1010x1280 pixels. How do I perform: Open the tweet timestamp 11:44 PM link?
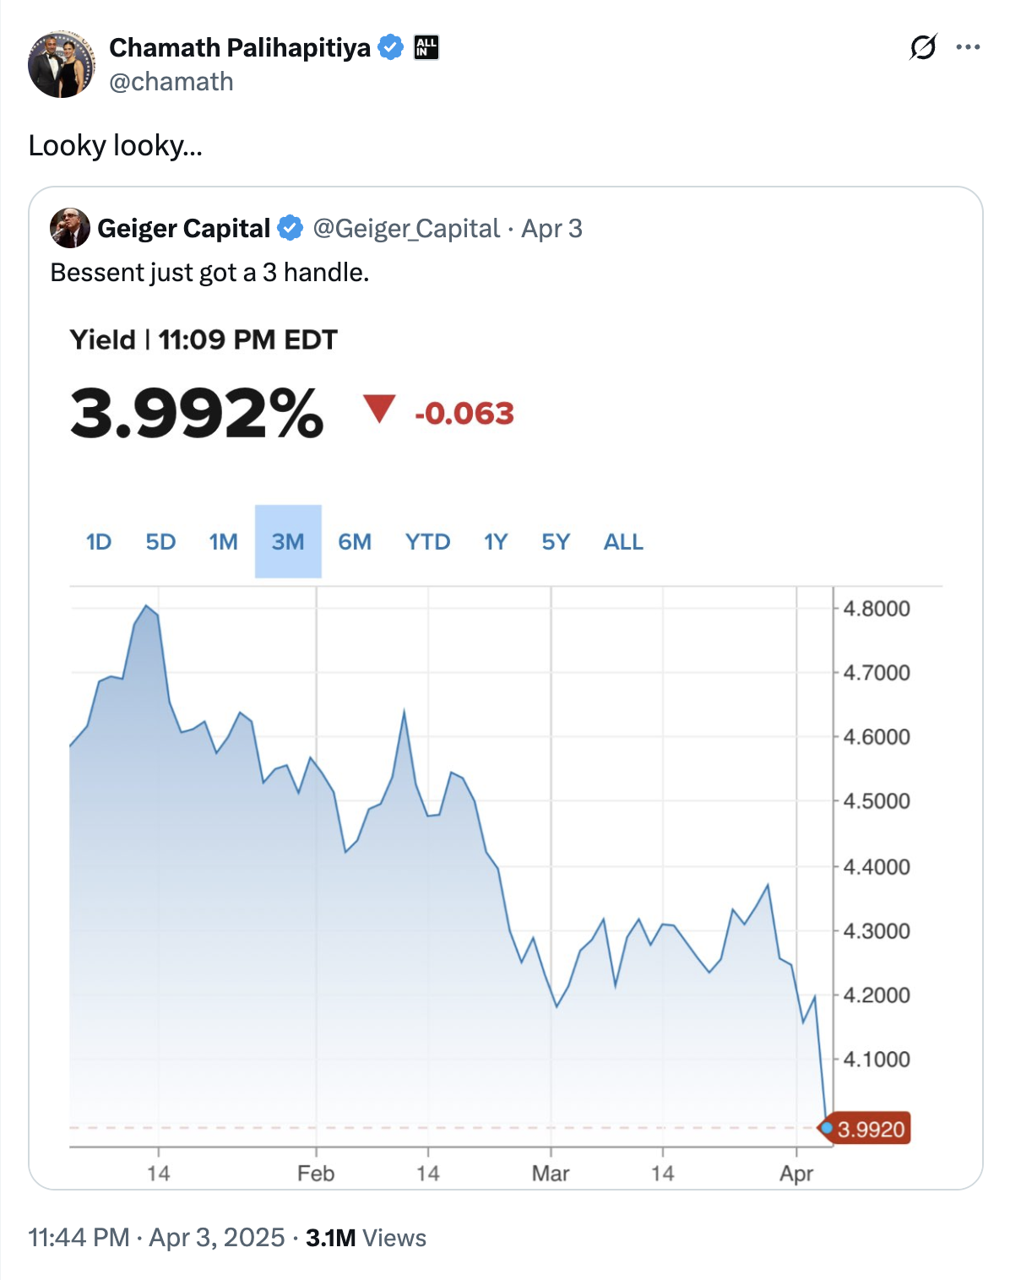pyautogui.click(x=79, y=1238)
